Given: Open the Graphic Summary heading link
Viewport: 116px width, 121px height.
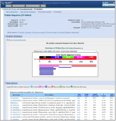Looking at the screenshot, I should (14, 36).
